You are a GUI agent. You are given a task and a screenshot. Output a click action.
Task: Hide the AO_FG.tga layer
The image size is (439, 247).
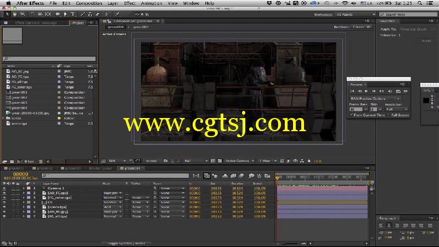[4, 193]
